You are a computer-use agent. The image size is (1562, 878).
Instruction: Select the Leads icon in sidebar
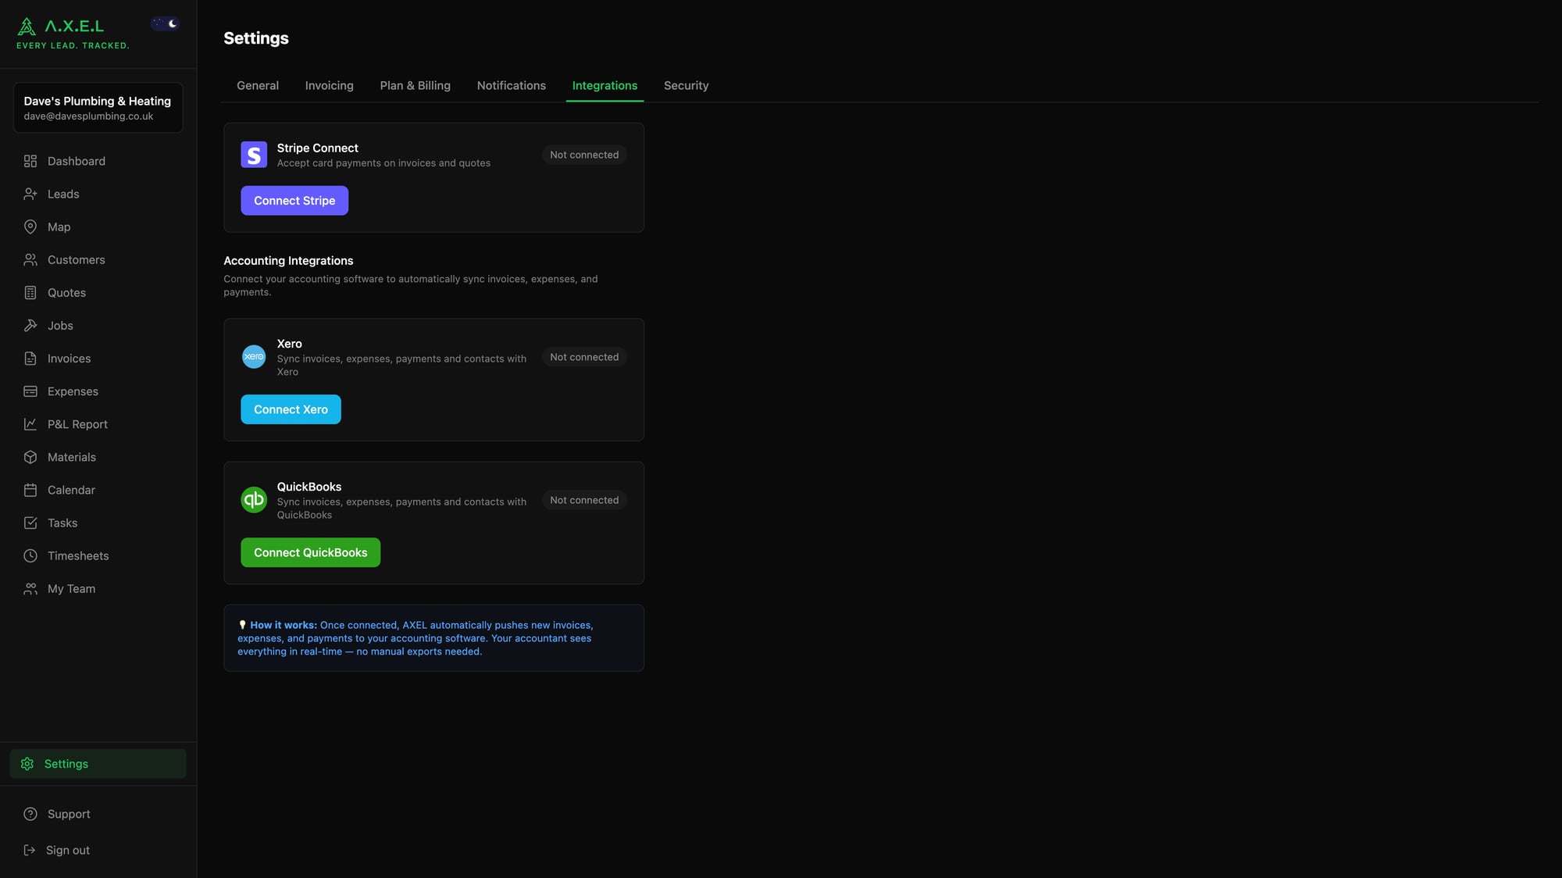pyautogui.click(x=30, y=194)
